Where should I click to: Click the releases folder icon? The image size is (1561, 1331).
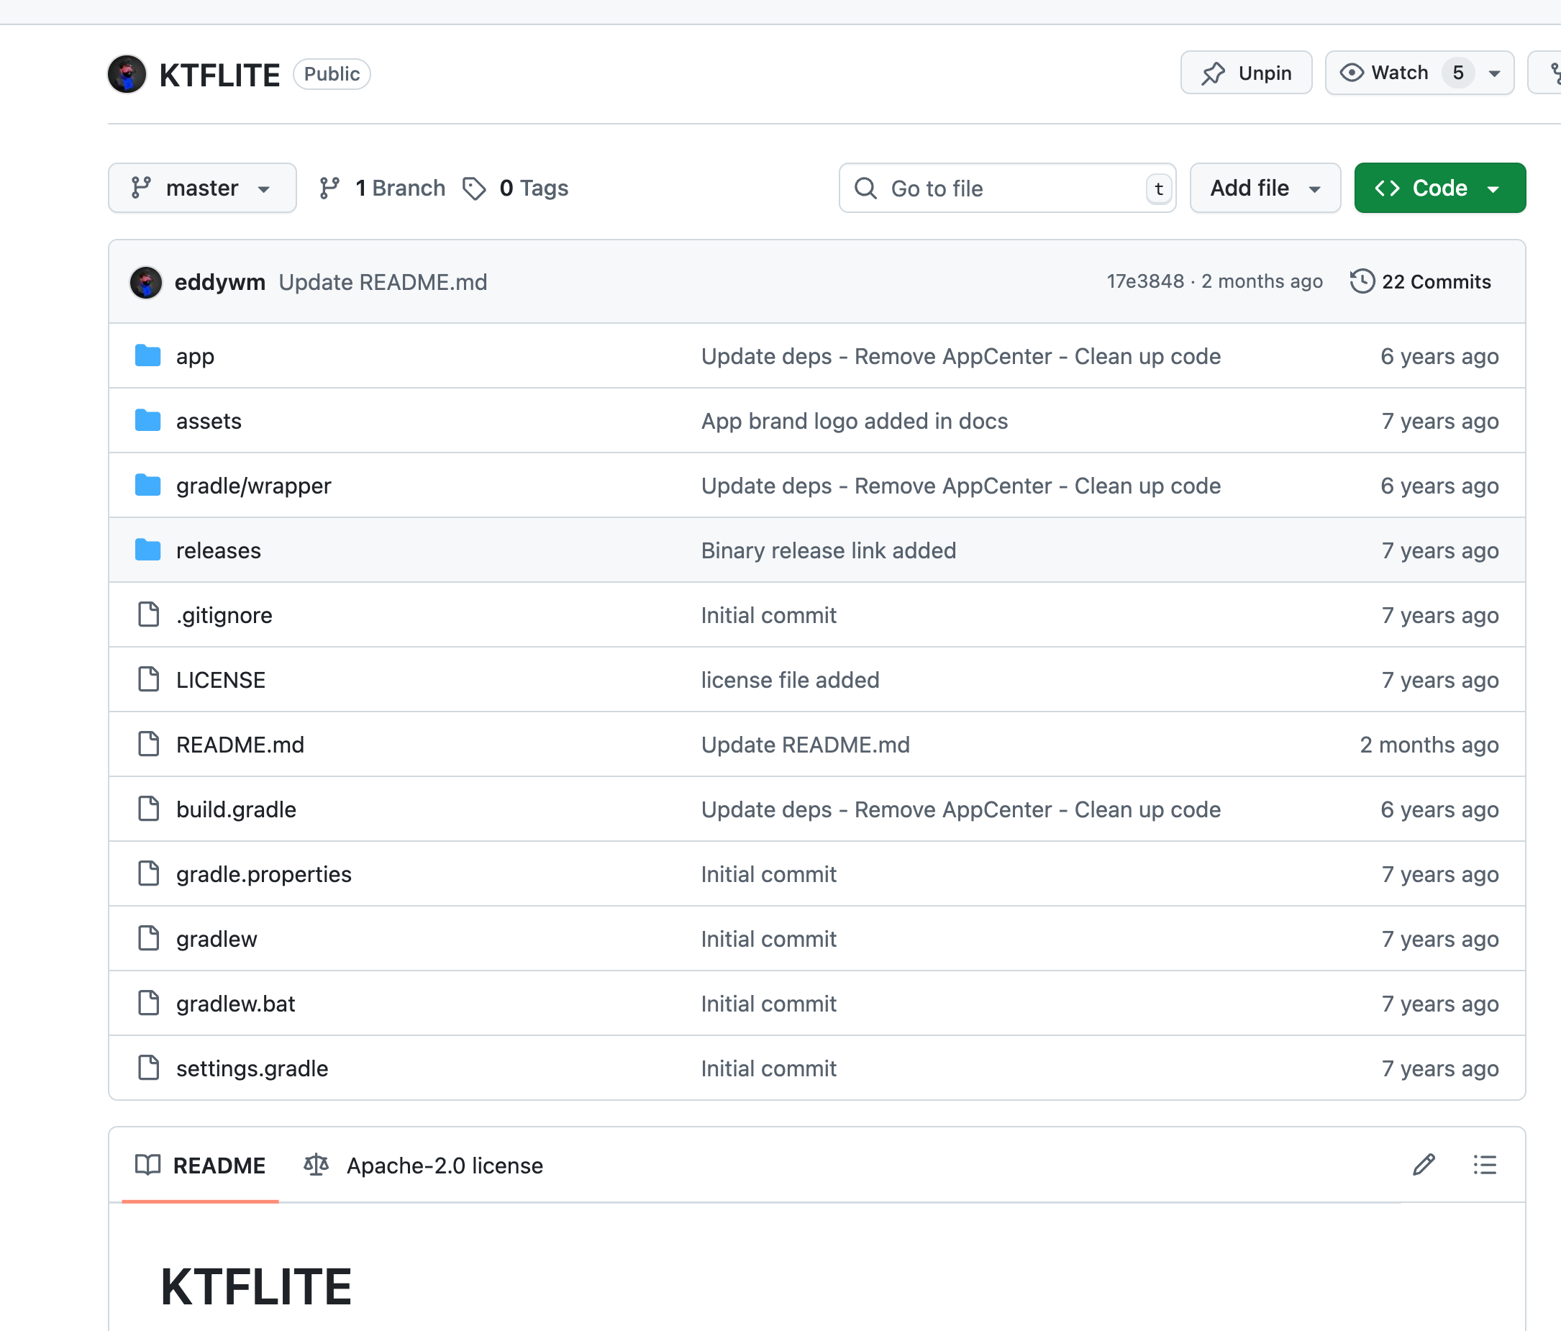pyautogui.click(x=147, y=550)
